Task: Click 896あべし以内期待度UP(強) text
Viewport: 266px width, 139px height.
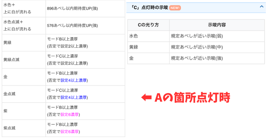Action: (72, 8)
